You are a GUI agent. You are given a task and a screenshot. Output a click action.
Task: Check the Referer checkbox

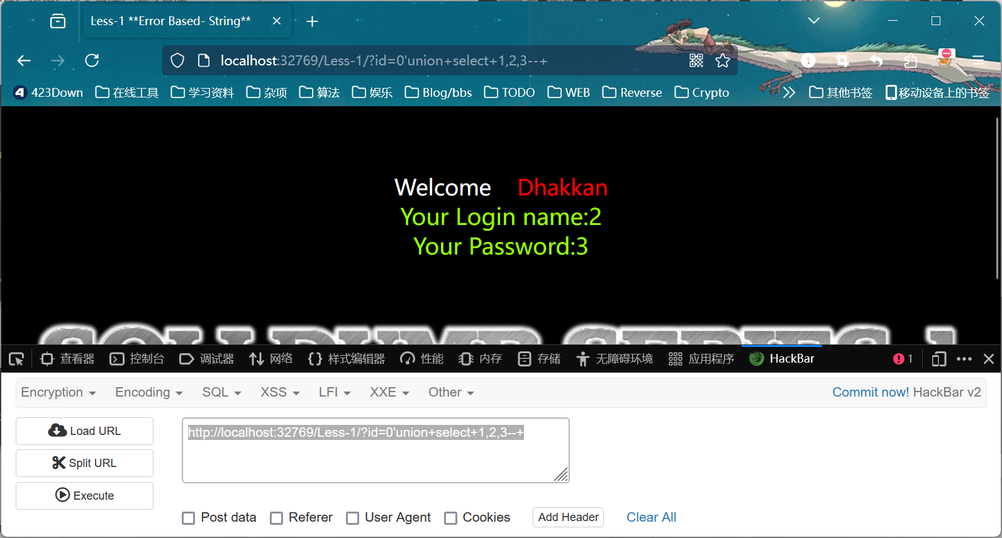pos(276,518)
